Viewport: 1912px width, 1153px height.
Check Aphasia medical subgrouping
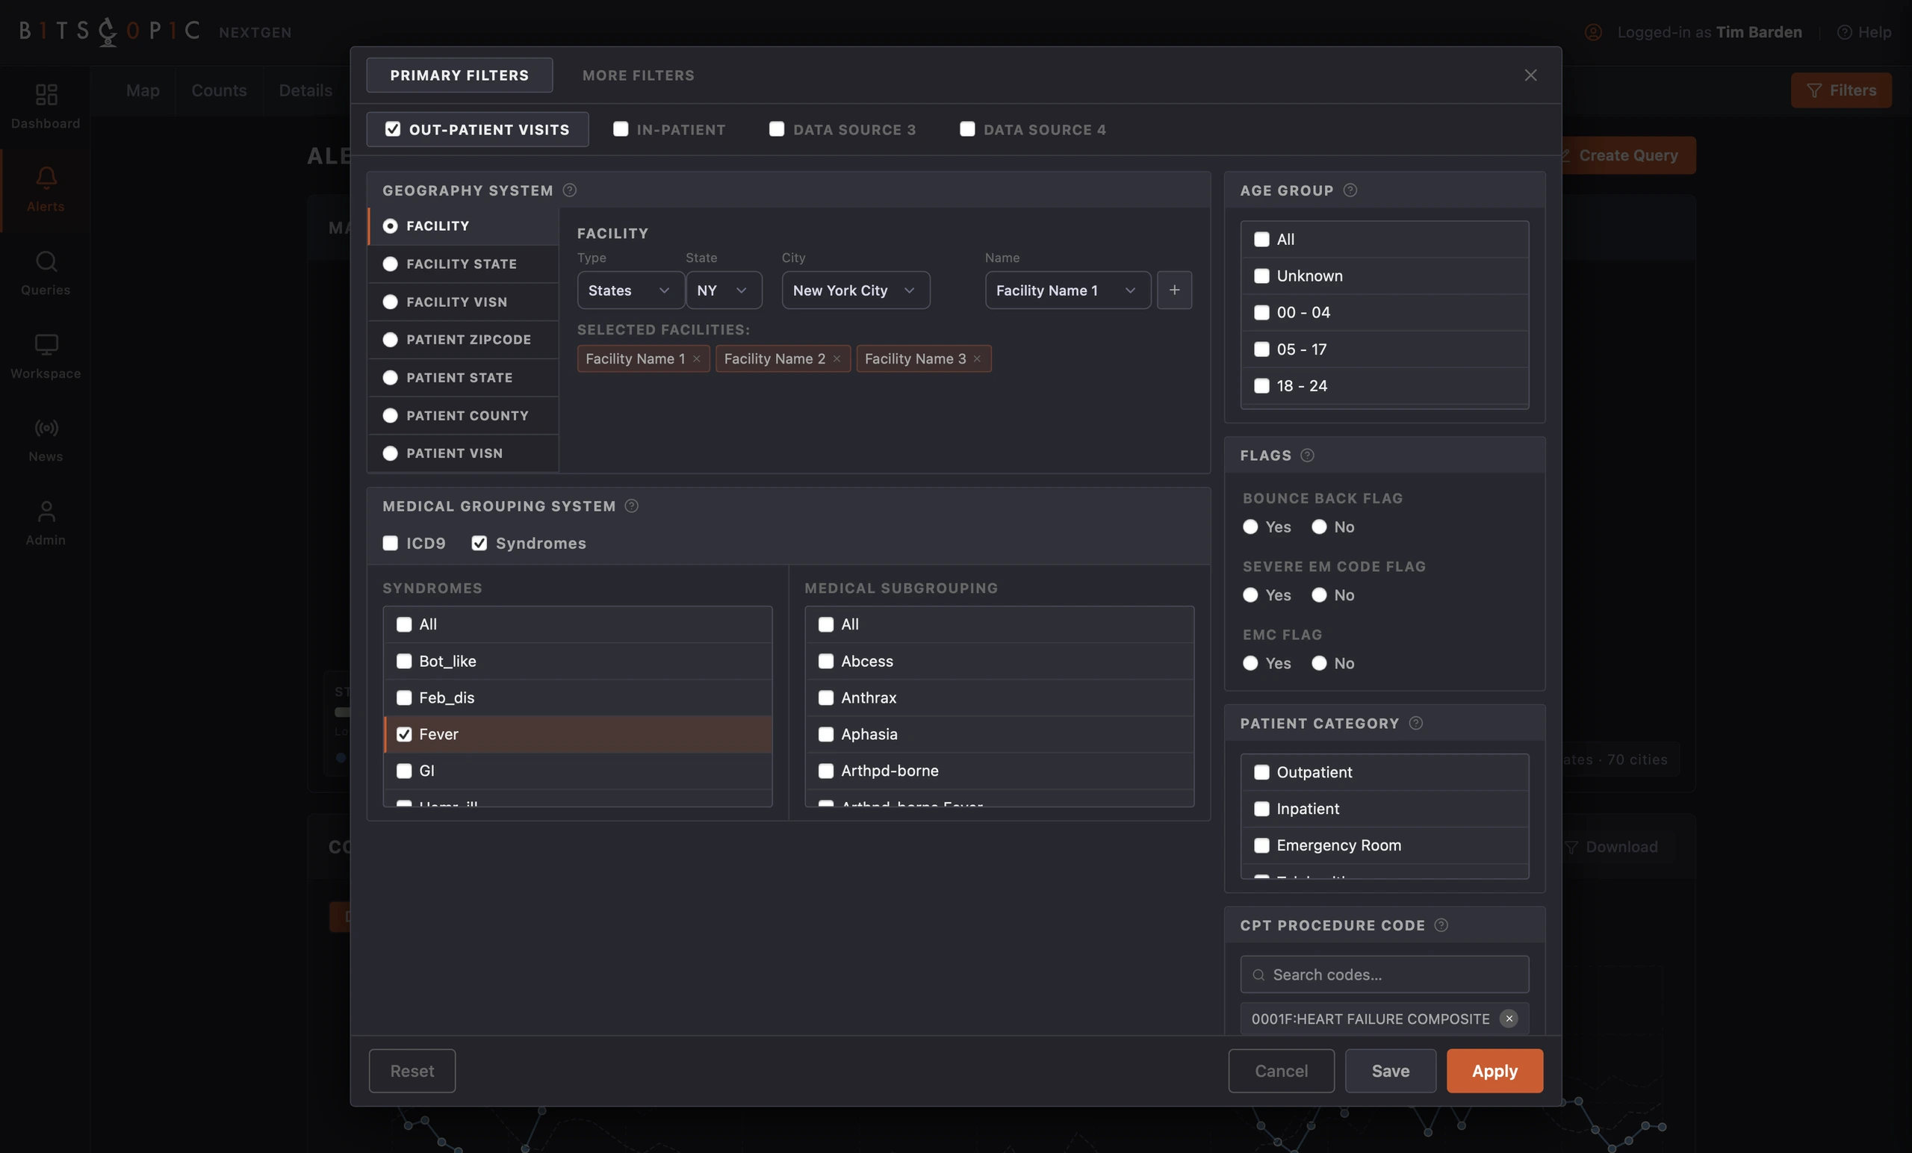[826, 734]
